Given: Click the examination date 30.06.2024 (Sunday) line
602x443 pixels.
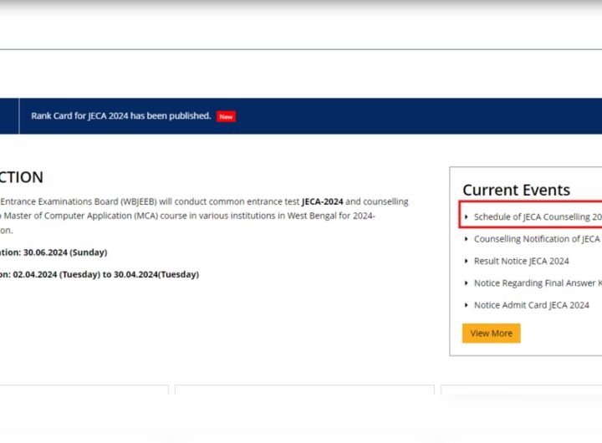Looking at the screenshot, I should (54, 252).
